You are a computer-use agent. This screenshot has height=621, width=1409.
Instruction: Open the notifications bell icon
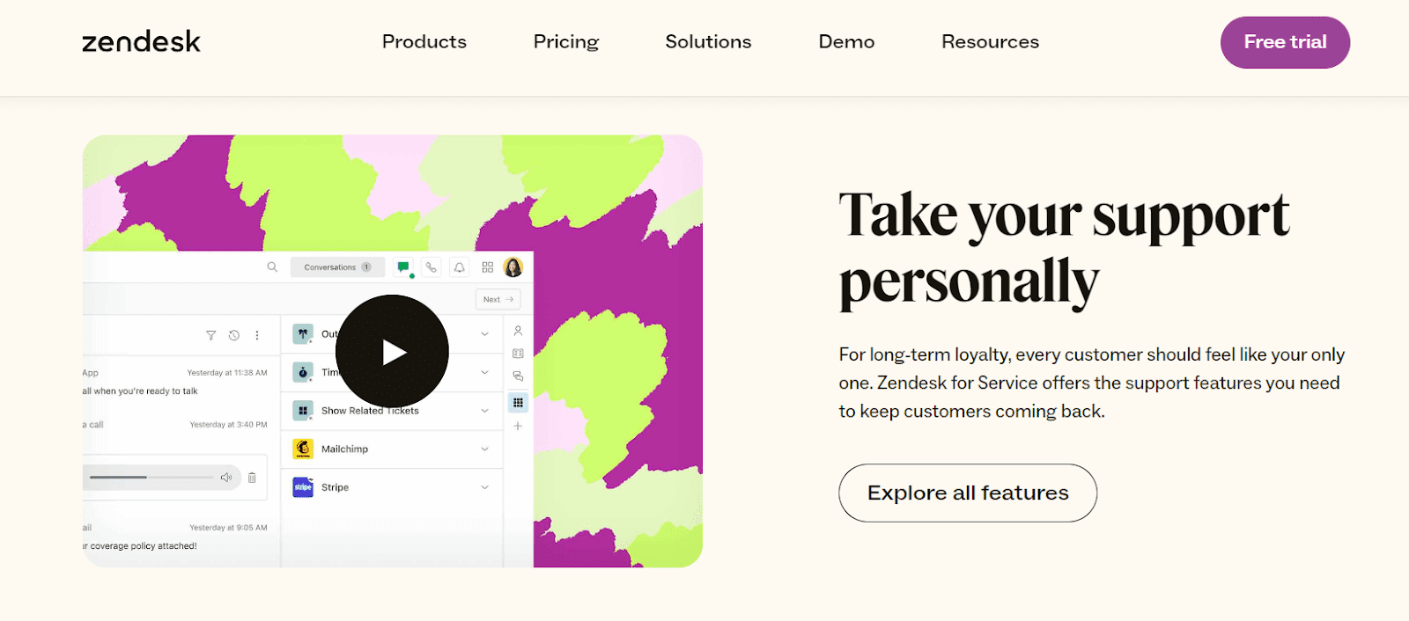pos(459,267)
